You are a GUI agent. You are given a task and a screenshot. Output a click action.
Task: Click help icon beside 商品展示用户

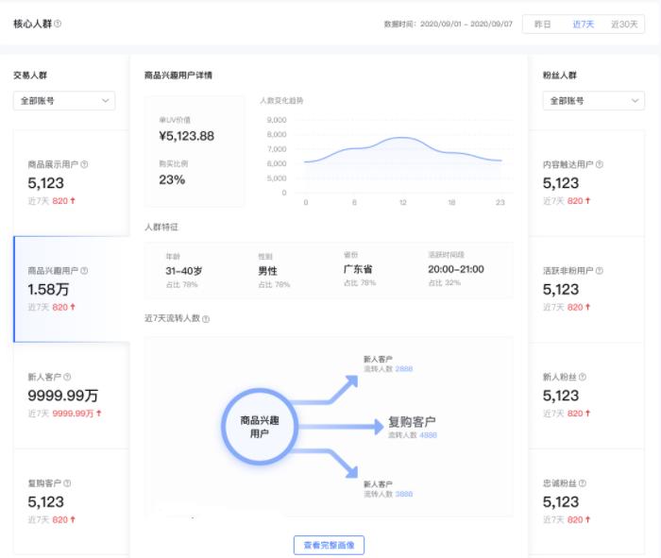point(85,164)
